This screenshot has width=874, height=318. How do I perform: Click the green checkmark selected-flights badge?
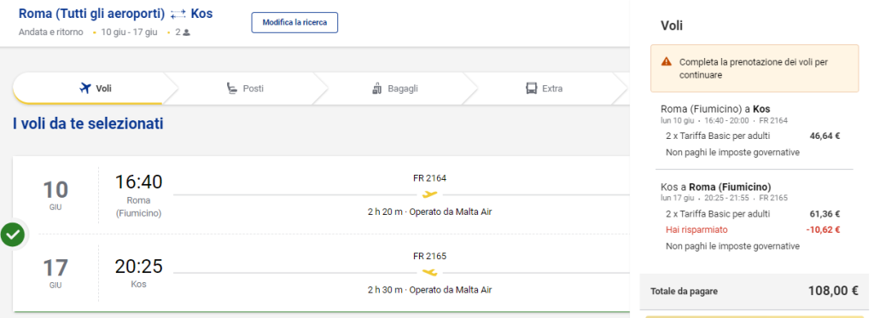coord(13,234)
